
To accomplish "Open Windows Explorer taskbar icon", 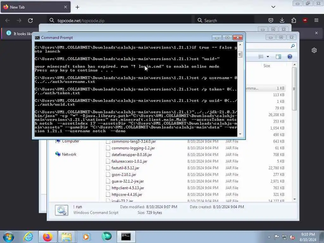I will (66, 237).
